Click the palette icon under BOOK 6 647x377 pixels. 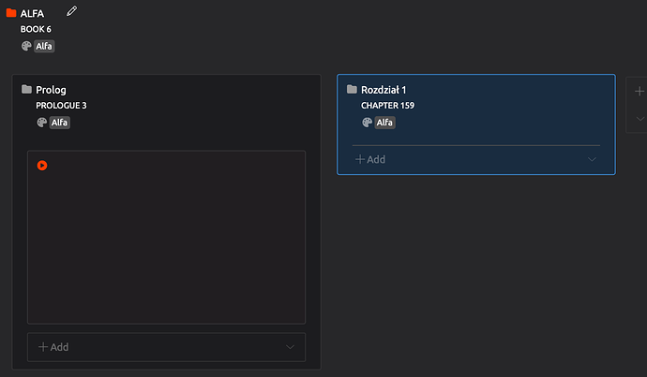pyautogui.click(x=26, y=45)
